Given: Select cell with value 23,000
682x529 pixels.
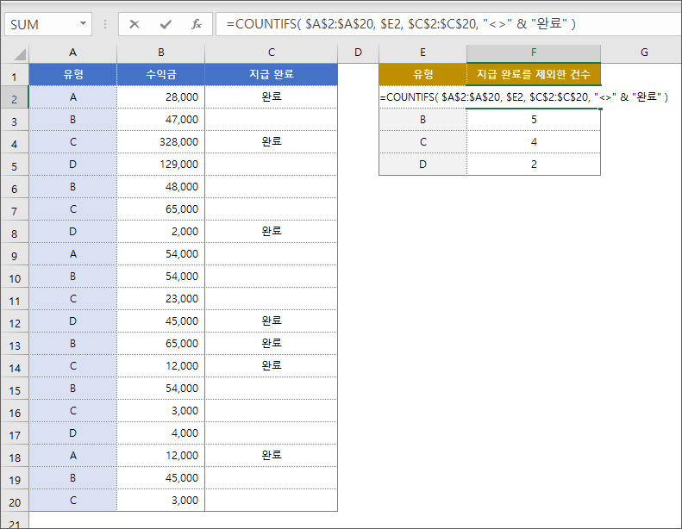Looking at the screenshot, I should [x=161, y=299].
